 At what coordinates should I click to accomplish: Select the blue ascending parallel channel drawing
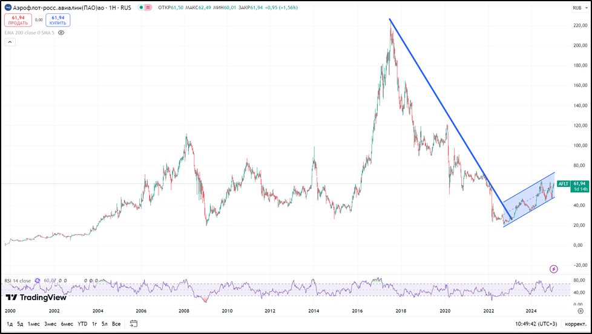pos(528,200)
